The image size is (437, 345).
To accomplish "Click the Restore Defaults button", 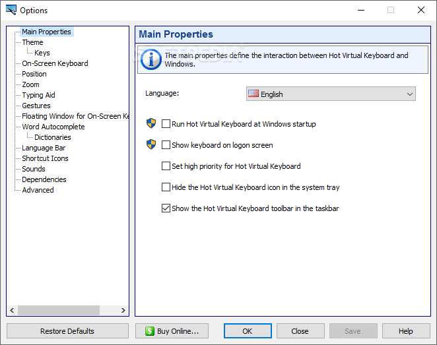I will click(67, 330).
